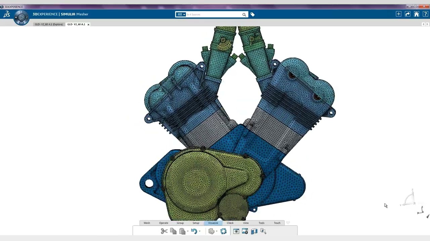430x241 pixels.
Task: Click the Home icon in top bar
Action: point(416,14)
